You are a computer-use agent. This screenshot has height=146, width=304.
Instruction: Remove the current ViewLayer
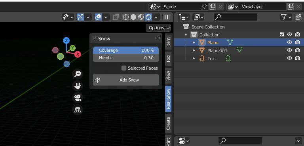coord(298,7)
